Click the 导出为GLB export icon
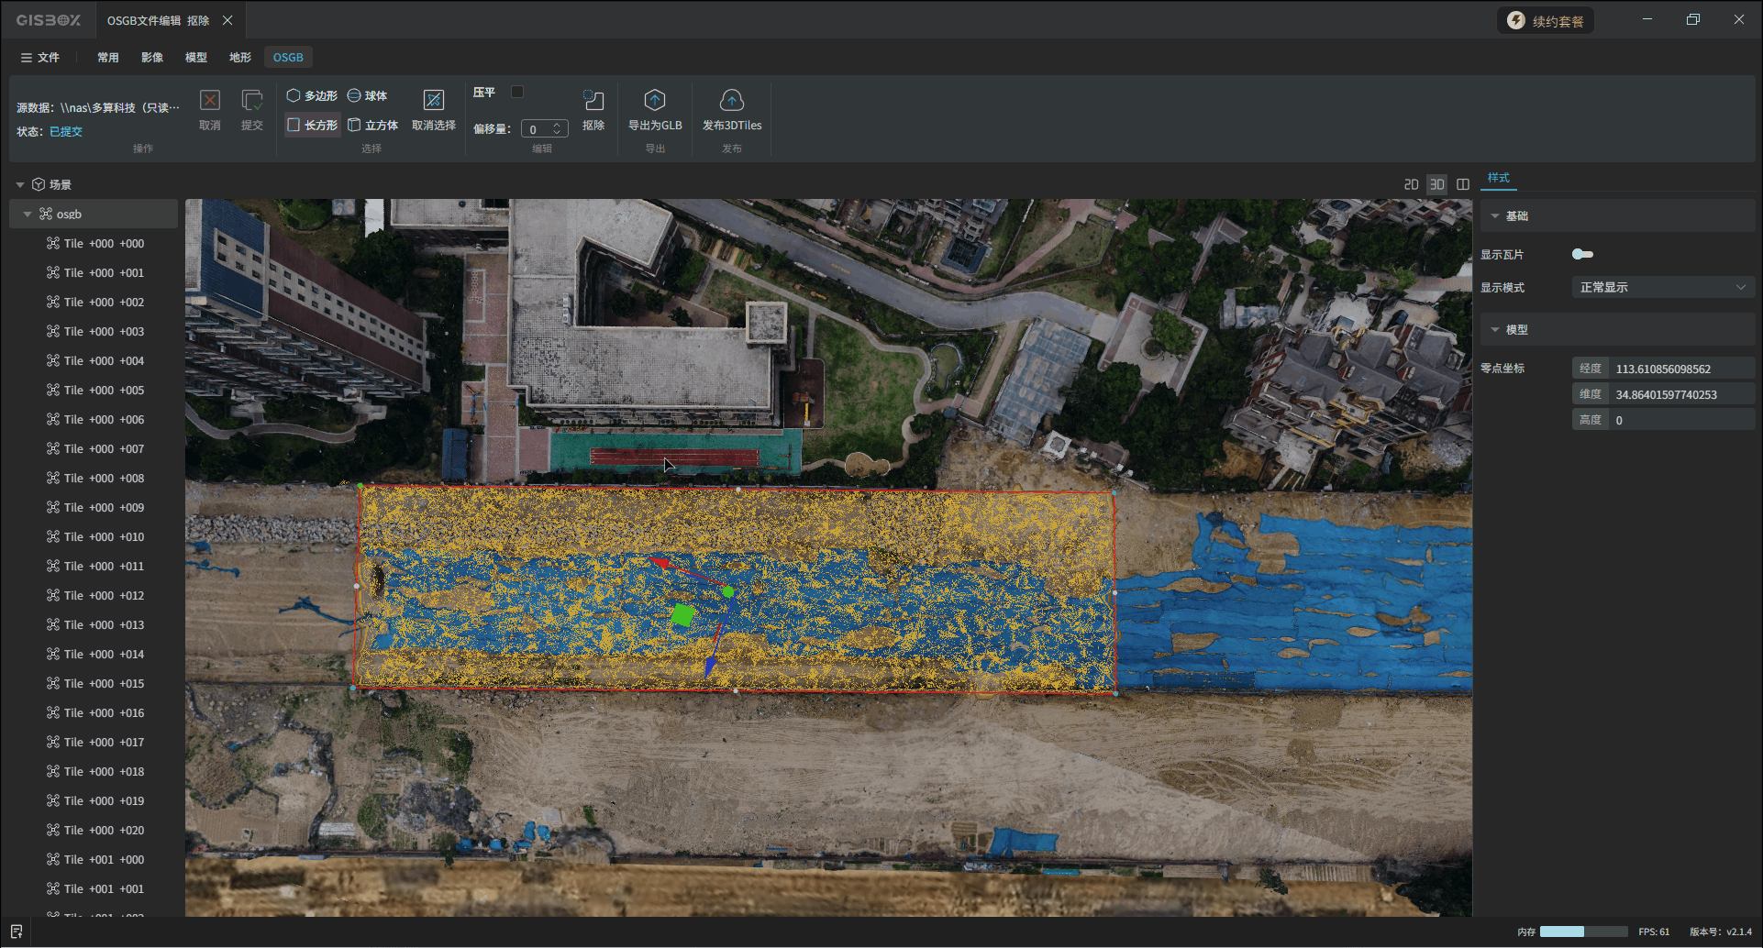The image size is (1763, 948). coord(654,101)
